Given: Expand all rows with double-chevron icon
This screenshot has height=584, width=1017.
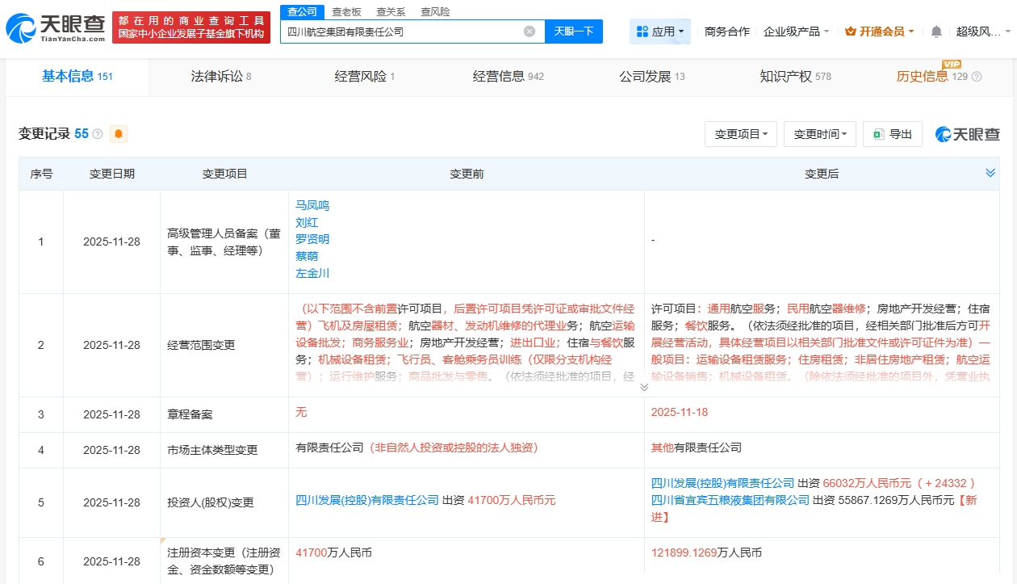Looking at the screenshot, I should point(990,173).
